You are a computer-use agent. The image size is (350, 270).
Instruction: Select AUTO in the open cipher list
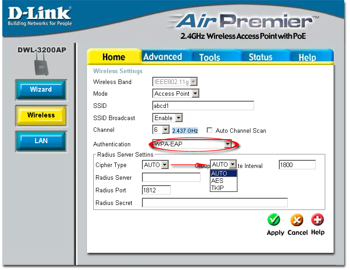(223, 173)
